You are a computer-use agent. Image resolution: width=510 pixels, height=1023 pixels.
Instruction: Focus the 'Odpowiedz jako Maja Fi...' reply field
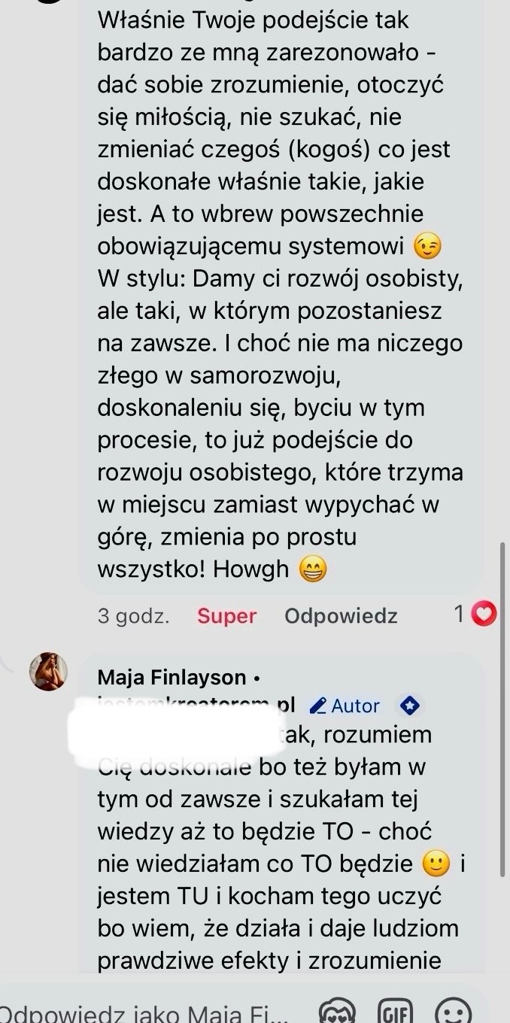(x=144, y=1012)
